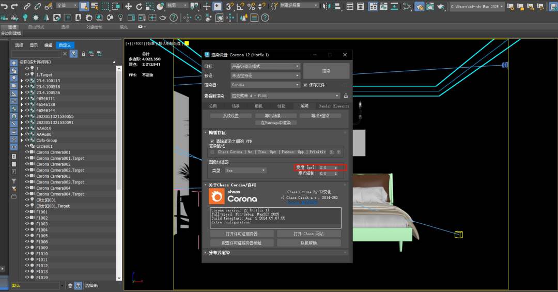Hide the Carlo-Group object
The width and height of the screenshot is (558, 292).
click(27, 140)
